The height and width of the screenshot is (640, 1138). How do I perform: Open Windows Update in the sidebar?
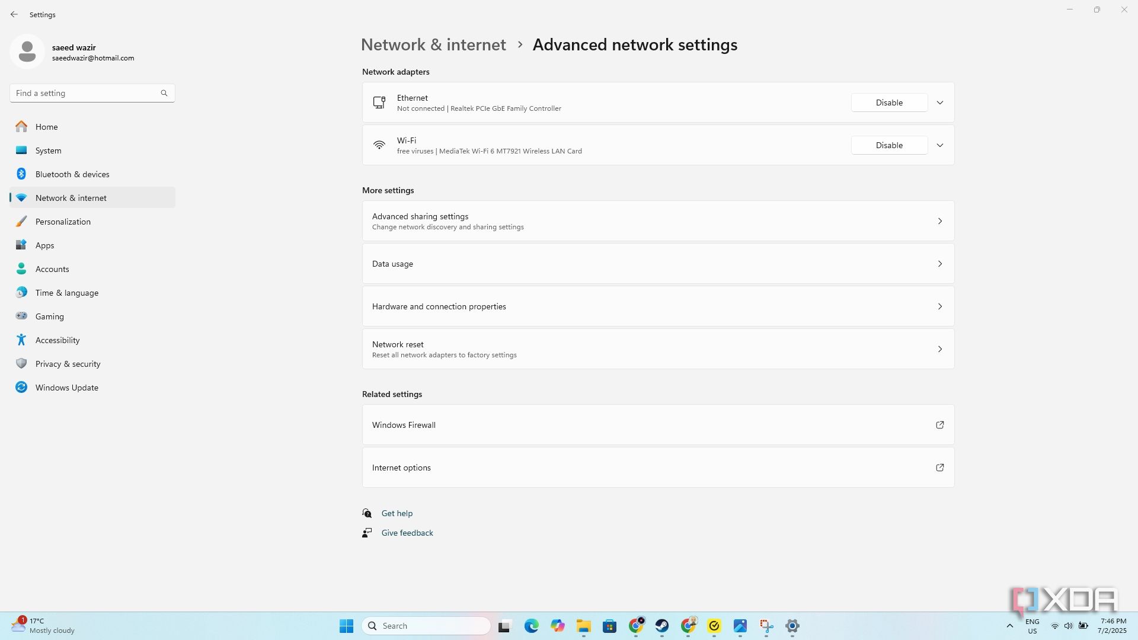[92, 388]
